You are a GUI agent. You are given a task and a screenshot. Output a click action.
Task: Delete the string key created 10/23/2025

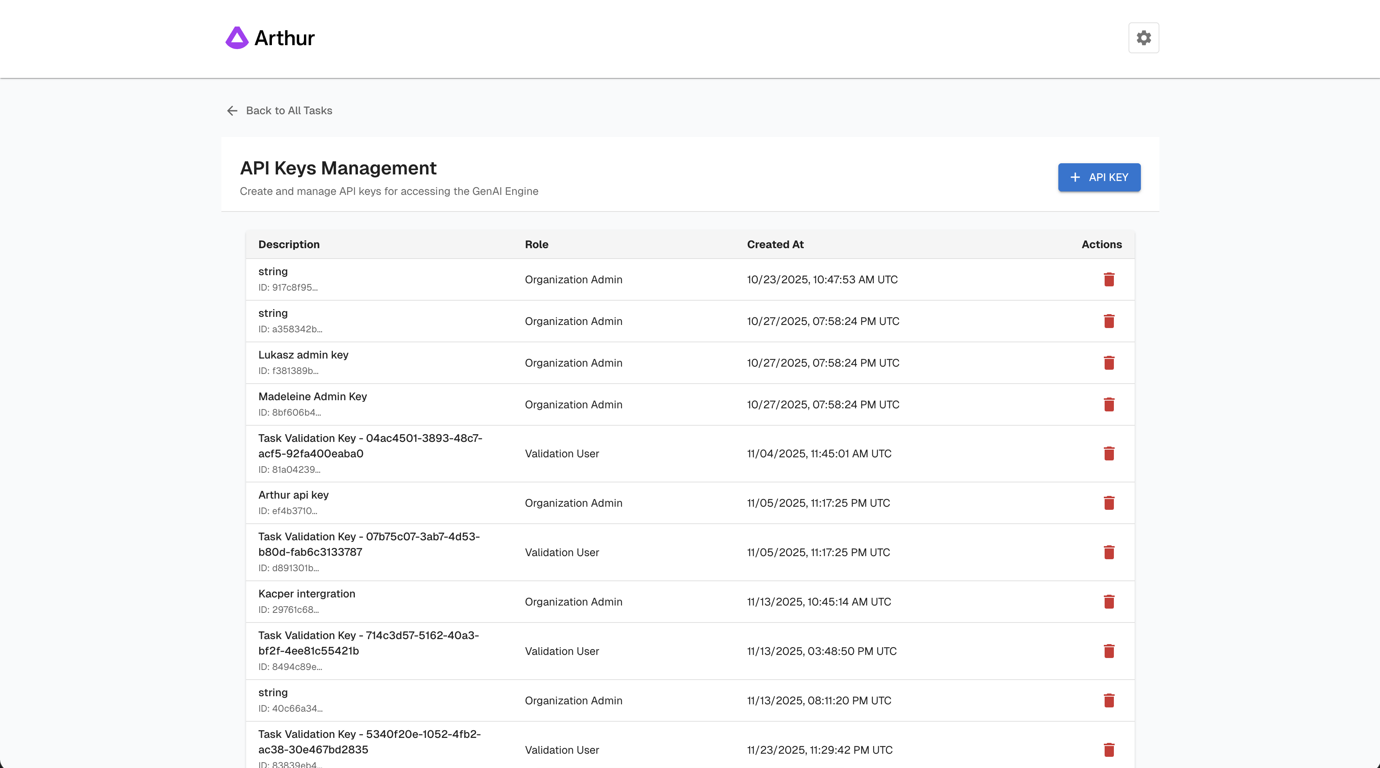pos(1110,279)
